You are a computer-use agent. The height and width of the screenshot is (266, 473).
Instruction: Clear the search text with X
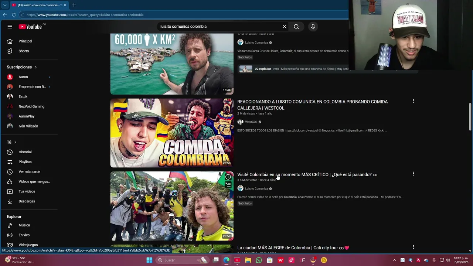(285, 27)
